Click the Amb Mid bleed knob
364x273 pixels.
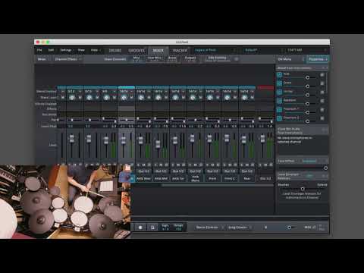[x=158, y=97]
